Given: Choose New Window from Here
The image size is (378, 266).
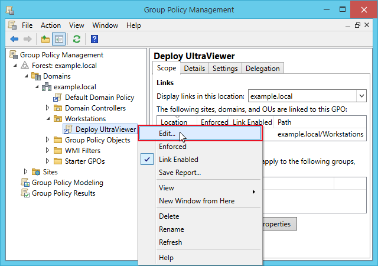Looking at the screenshot, I should [197, 201].
